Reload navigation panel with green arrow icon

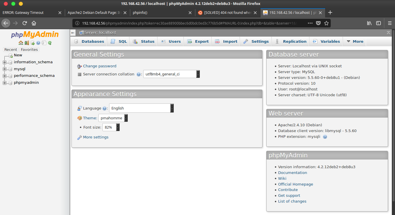(50, 43)
